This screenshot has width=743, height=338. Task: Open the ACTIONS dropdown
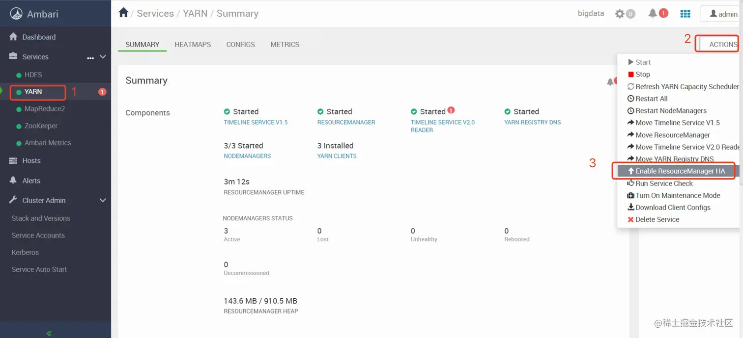point(719,44)
